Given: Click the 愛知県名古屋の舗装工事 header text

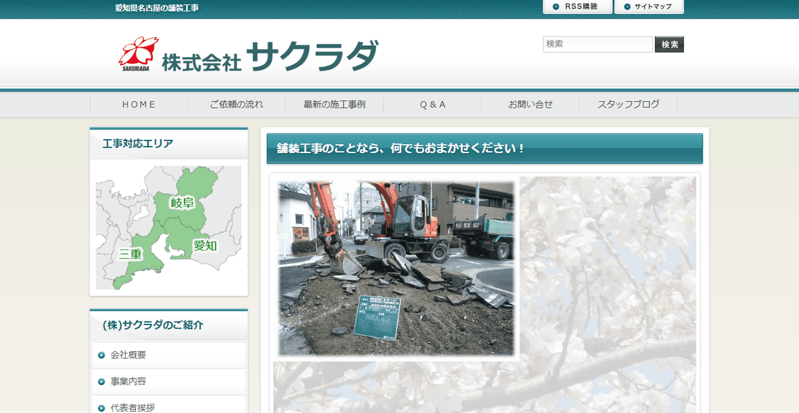Looking at the screenshot, I should pos(156,8).
